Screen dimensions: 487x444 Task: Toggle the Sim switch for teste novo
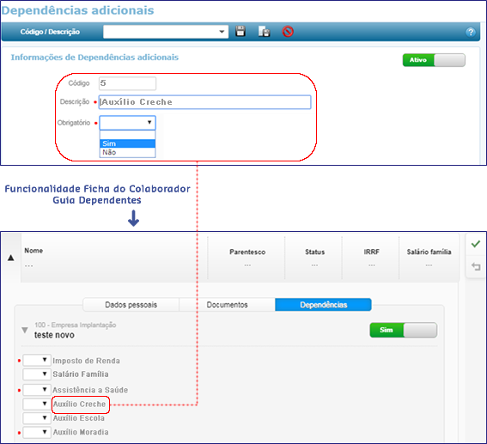403,330
